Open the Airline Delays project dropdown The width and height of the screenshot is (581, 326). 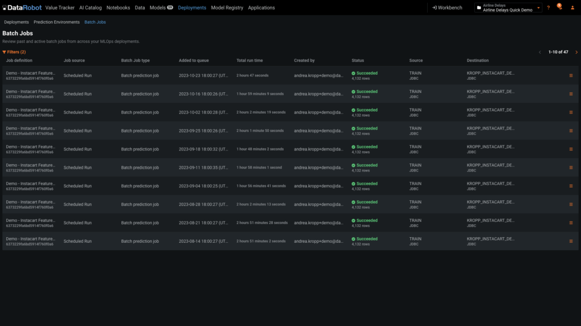tap(508, 8)
